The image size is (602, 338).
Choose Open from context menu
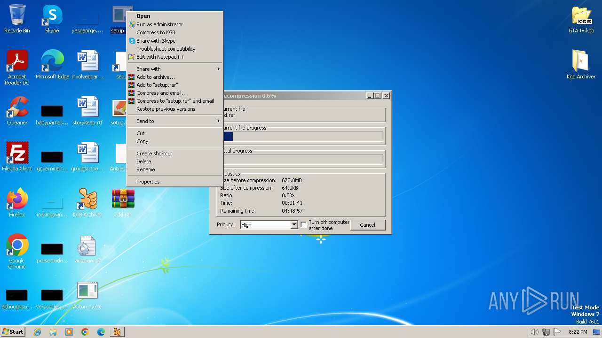point(175,16)
